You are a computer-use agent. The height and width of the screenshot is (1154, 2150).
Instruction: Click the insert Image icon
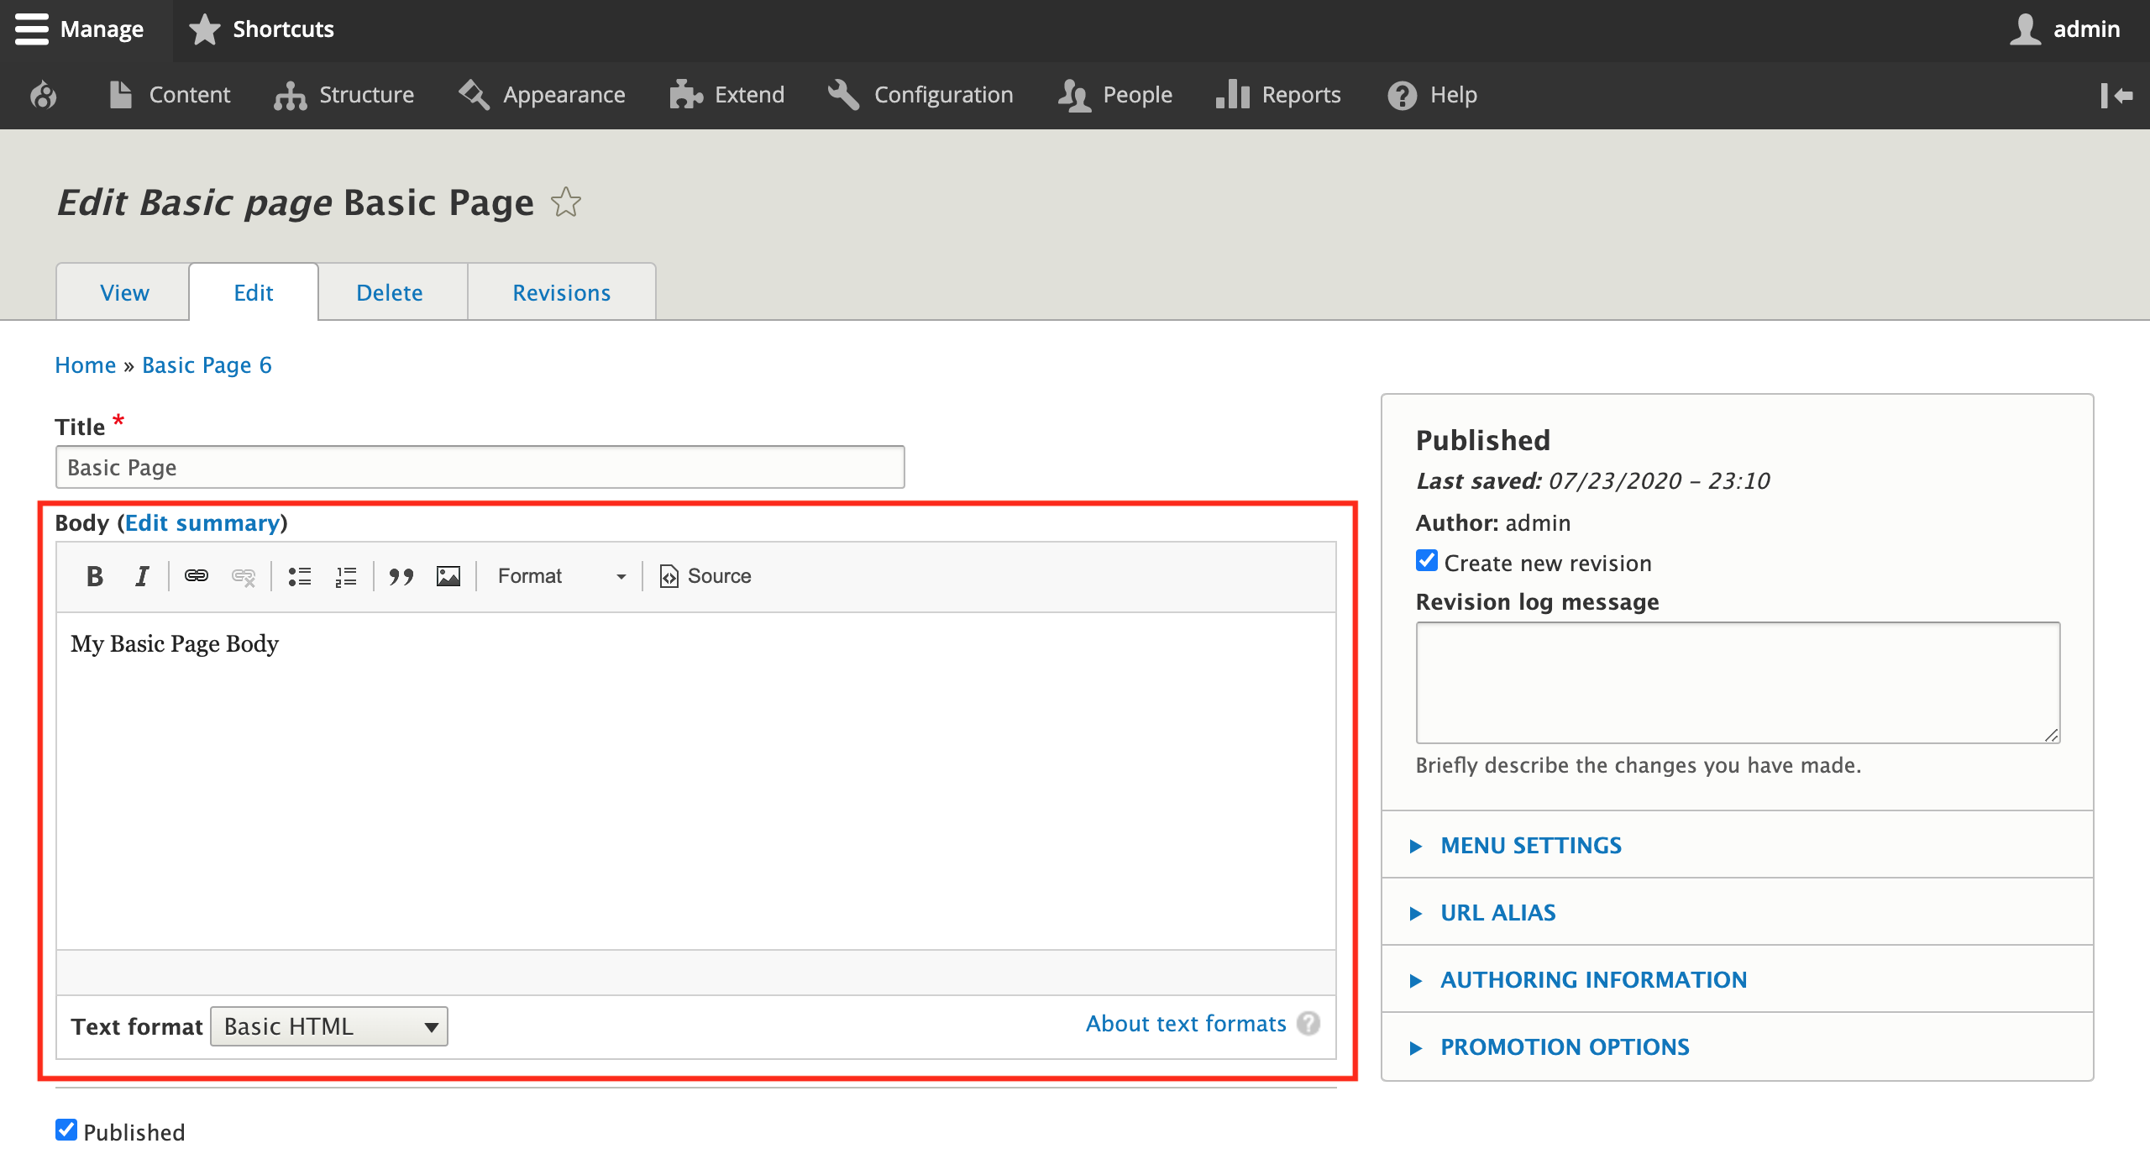click(448, 576)
